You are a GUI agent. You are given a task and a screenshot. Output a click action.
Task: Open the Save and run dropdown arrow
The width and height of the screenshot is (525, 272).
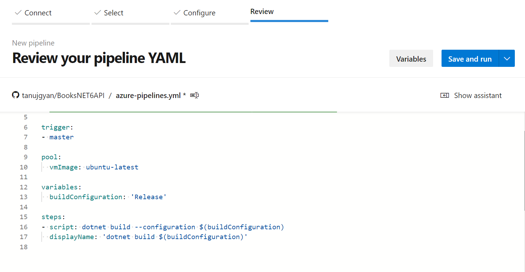tap(507, 58)
